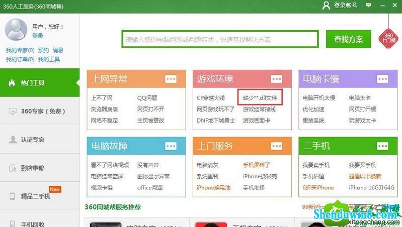Click QQ问题 entry
Screen dimensions: 402x227
(x=147, y=98)
